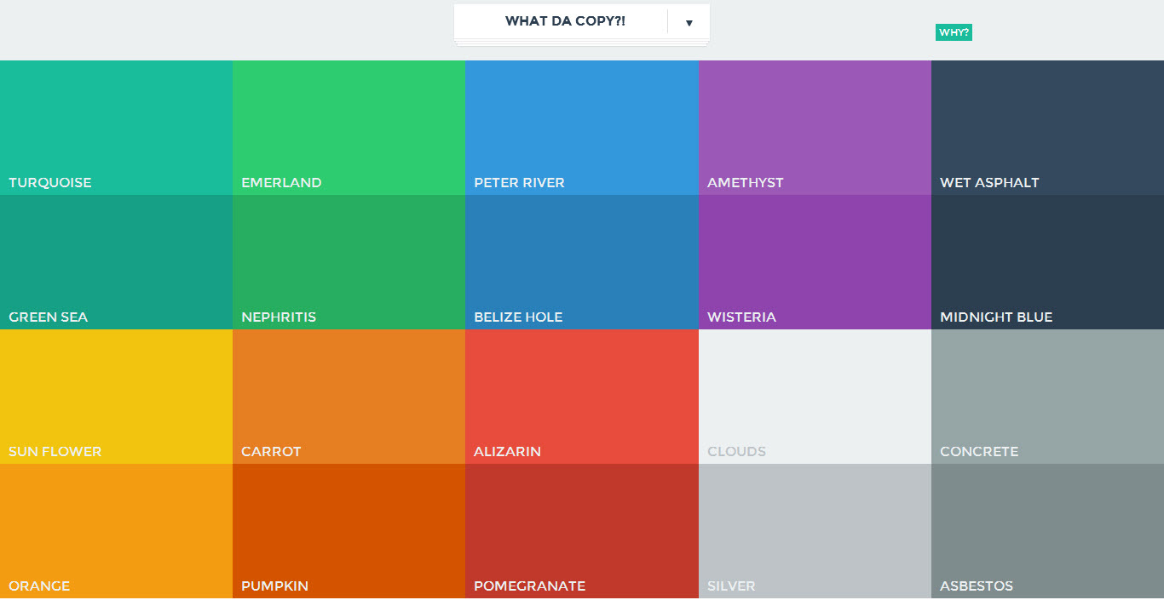Image resolution: width=1164 pixels, height=600 pixels.
Task: Select the Sun Flower yellow swatch
Action: pyautogui.click(x=116, y=397)
